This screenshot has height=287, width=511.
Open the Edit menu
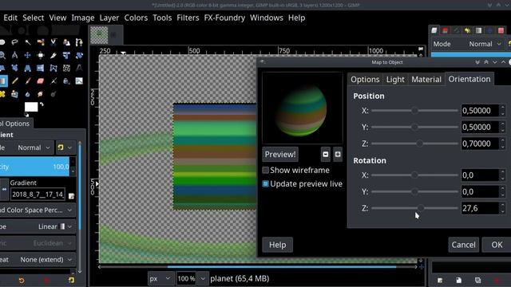10,18
